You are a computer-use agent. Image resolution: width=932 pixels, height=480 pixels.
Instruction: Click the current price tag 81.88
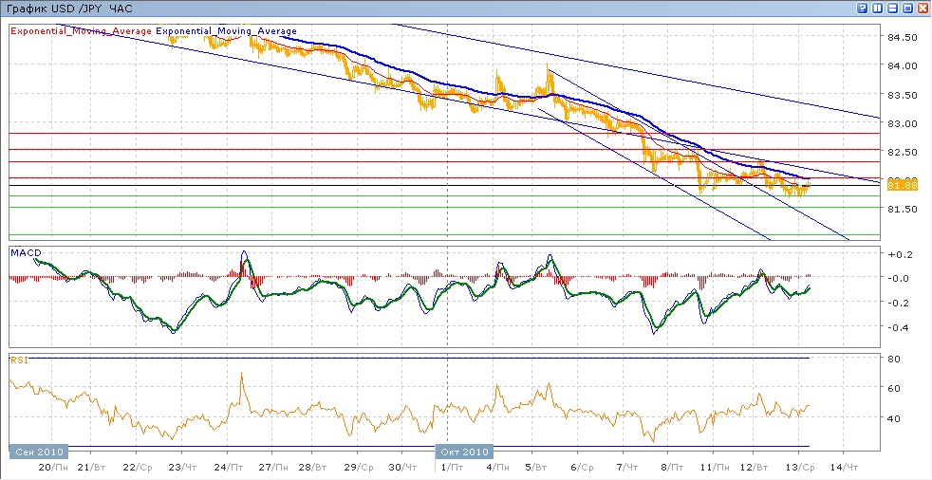901,184
